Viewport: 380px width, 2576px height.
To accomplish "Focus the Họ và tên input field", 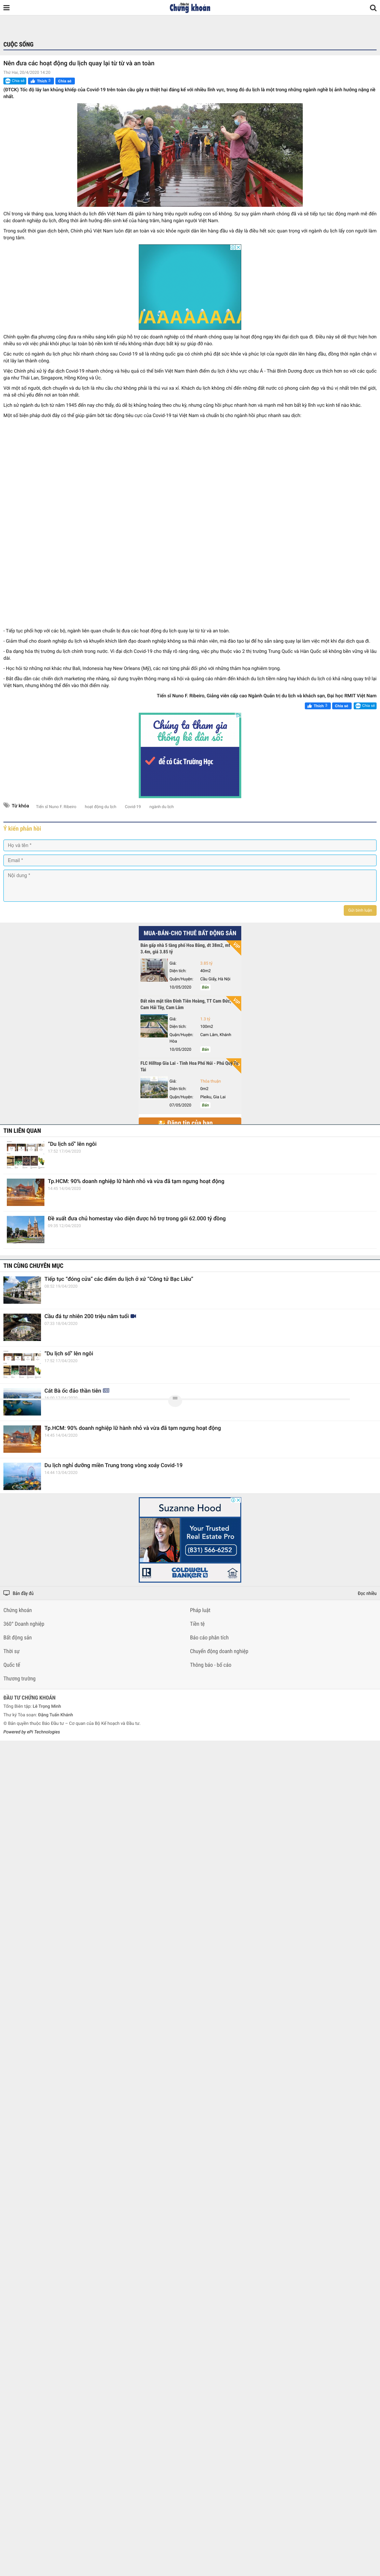I will (190, 845).
